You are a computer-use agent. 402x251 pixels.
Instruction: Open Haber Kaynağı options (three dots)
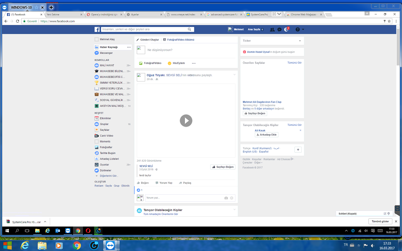pos(129,47)
